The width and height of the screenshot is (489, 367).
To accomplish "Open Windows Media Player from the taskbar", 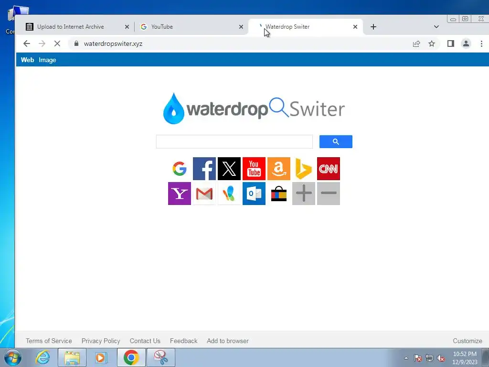I will click(x=101, y=357).
